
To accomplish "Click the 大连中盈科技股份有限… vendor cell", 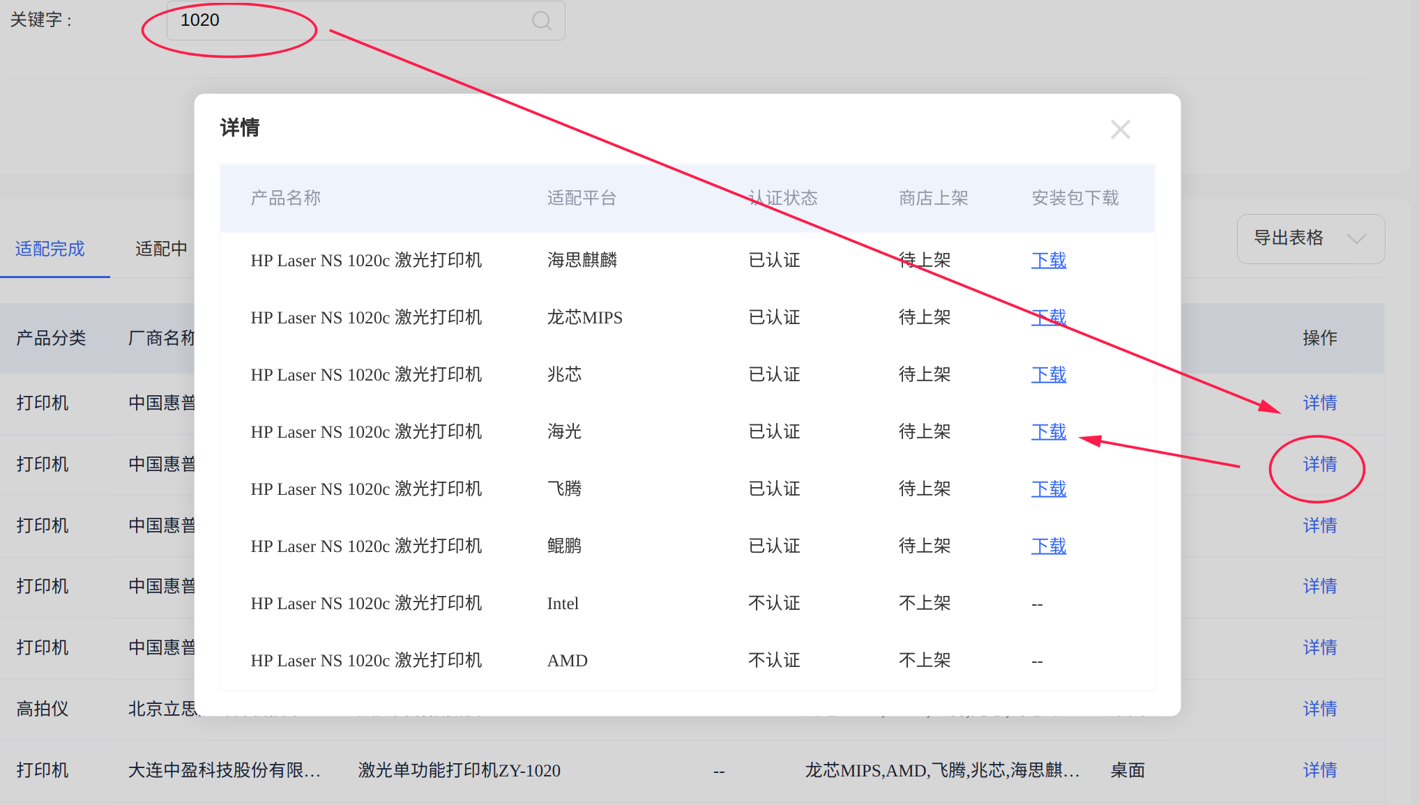I will (225, 770).
